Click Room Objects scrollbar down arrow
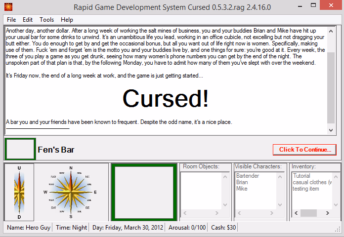 tap(225, 205)
